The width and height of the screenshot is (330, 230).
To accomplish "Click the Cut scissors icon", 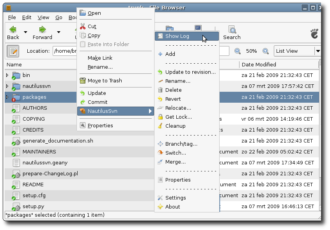I will pos(83,26).
